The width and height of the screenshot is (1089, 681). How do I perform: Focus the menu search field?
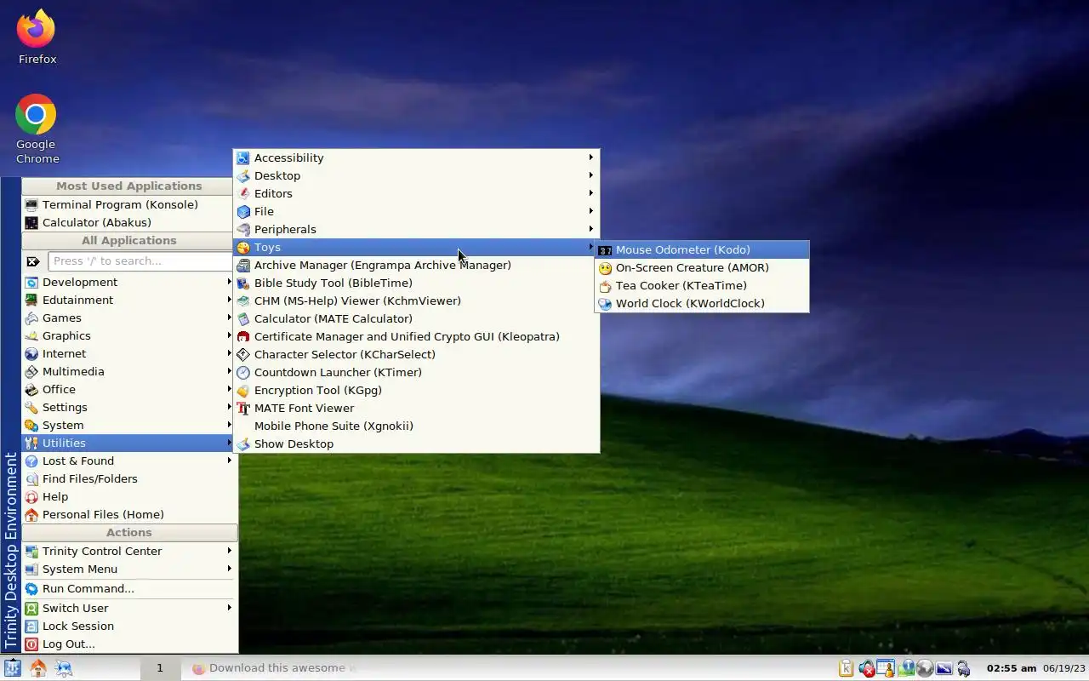(140, 261)
